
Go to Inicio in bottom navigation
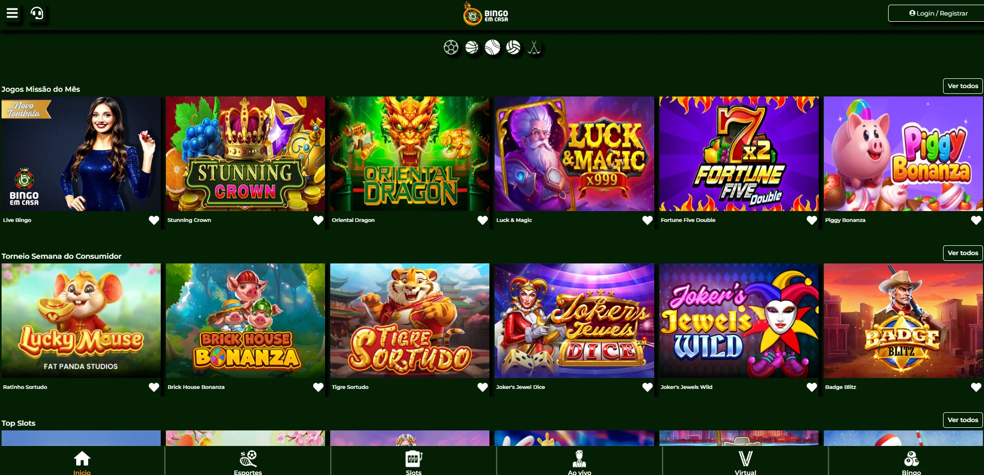point(82,462)
